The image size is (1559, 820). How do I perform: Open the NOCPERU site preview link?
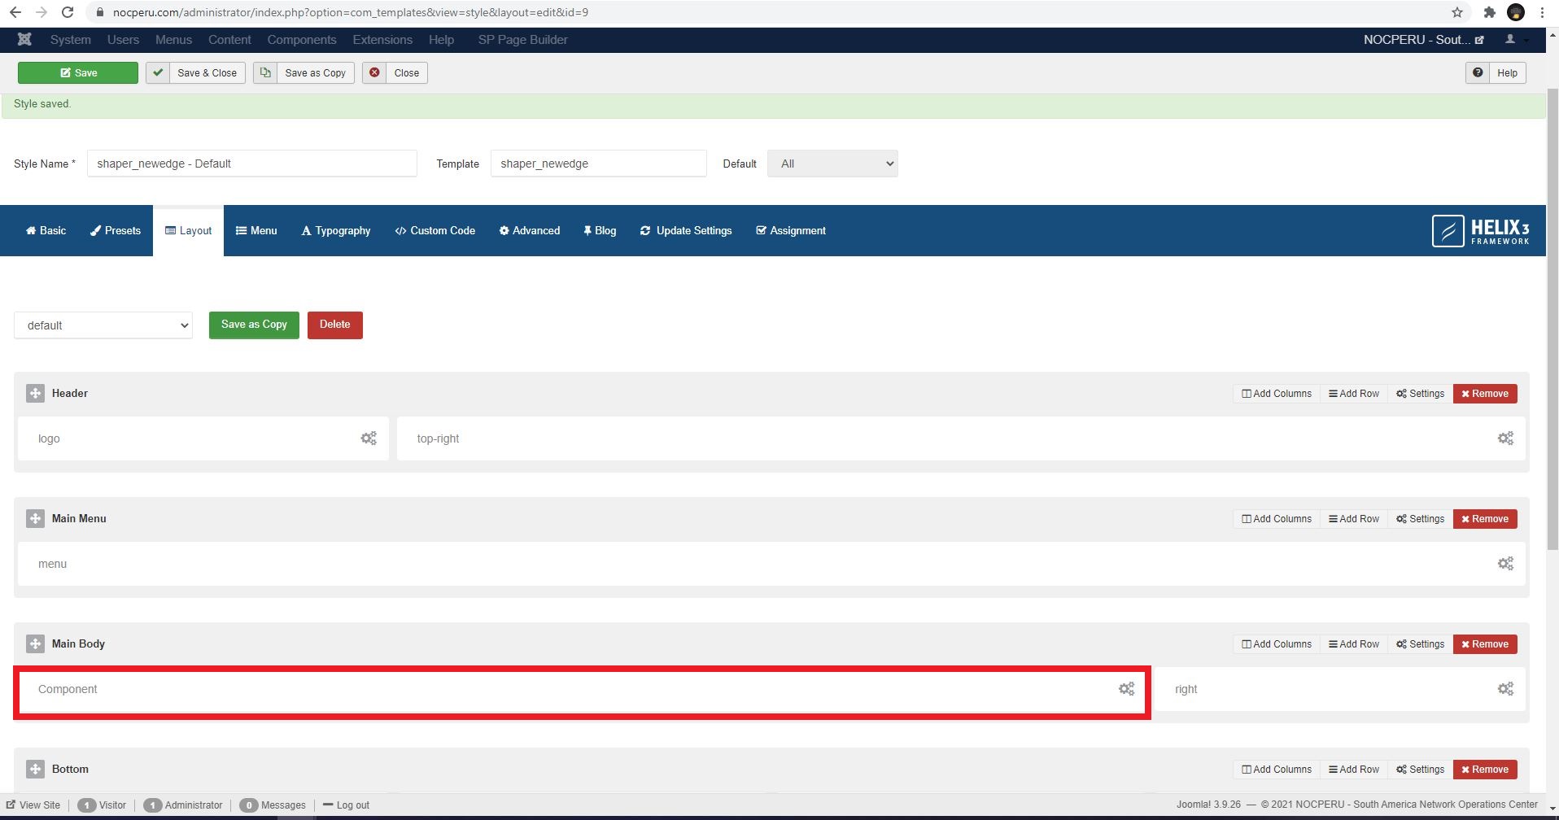click(1424, 40)
